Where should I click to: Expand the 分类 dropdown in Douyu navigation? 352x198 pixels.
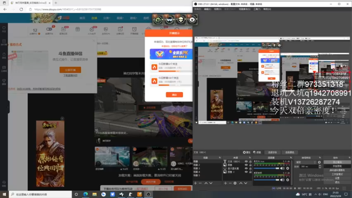click(x=106, y=18)
